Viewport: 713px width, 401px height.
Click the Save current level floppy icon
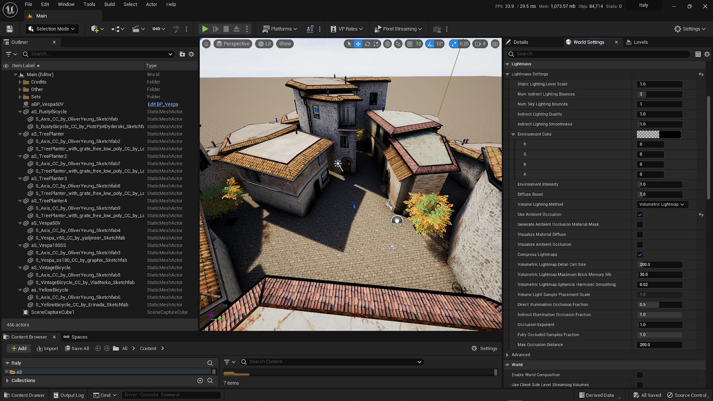coord(9,29)
